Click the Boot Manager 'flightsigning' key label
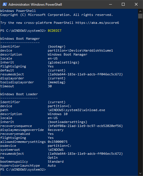143x176 pixels. tap(13, 66)
